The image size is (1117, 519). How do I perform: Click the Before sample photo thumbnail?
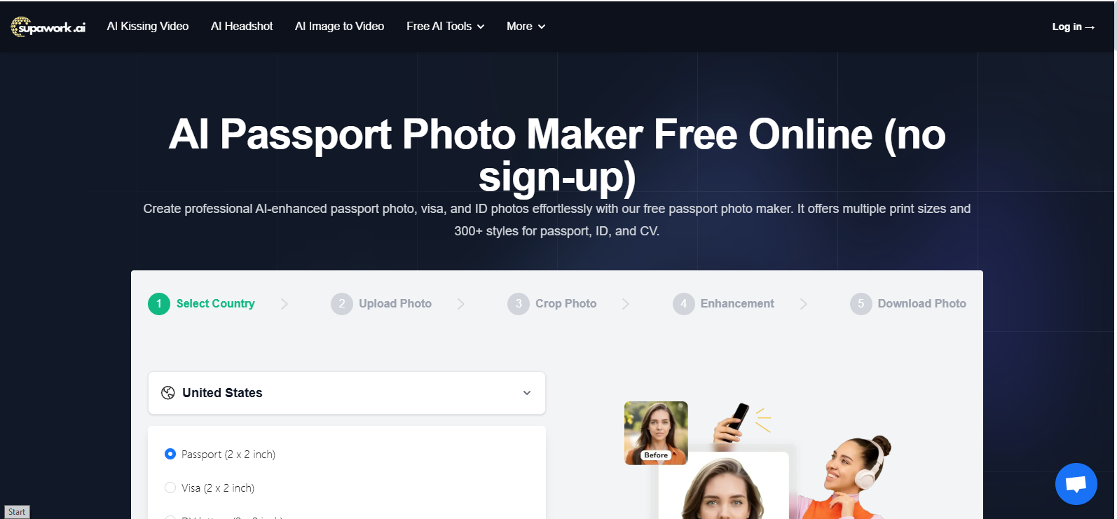coord(656,433)
